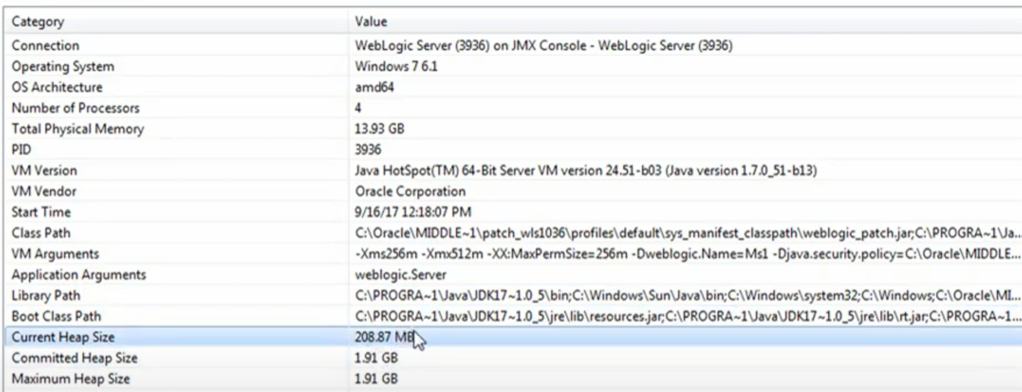The image size is (1022, 392).
Task: Select the Committed Heap Size row
Action: click(513, 358)
